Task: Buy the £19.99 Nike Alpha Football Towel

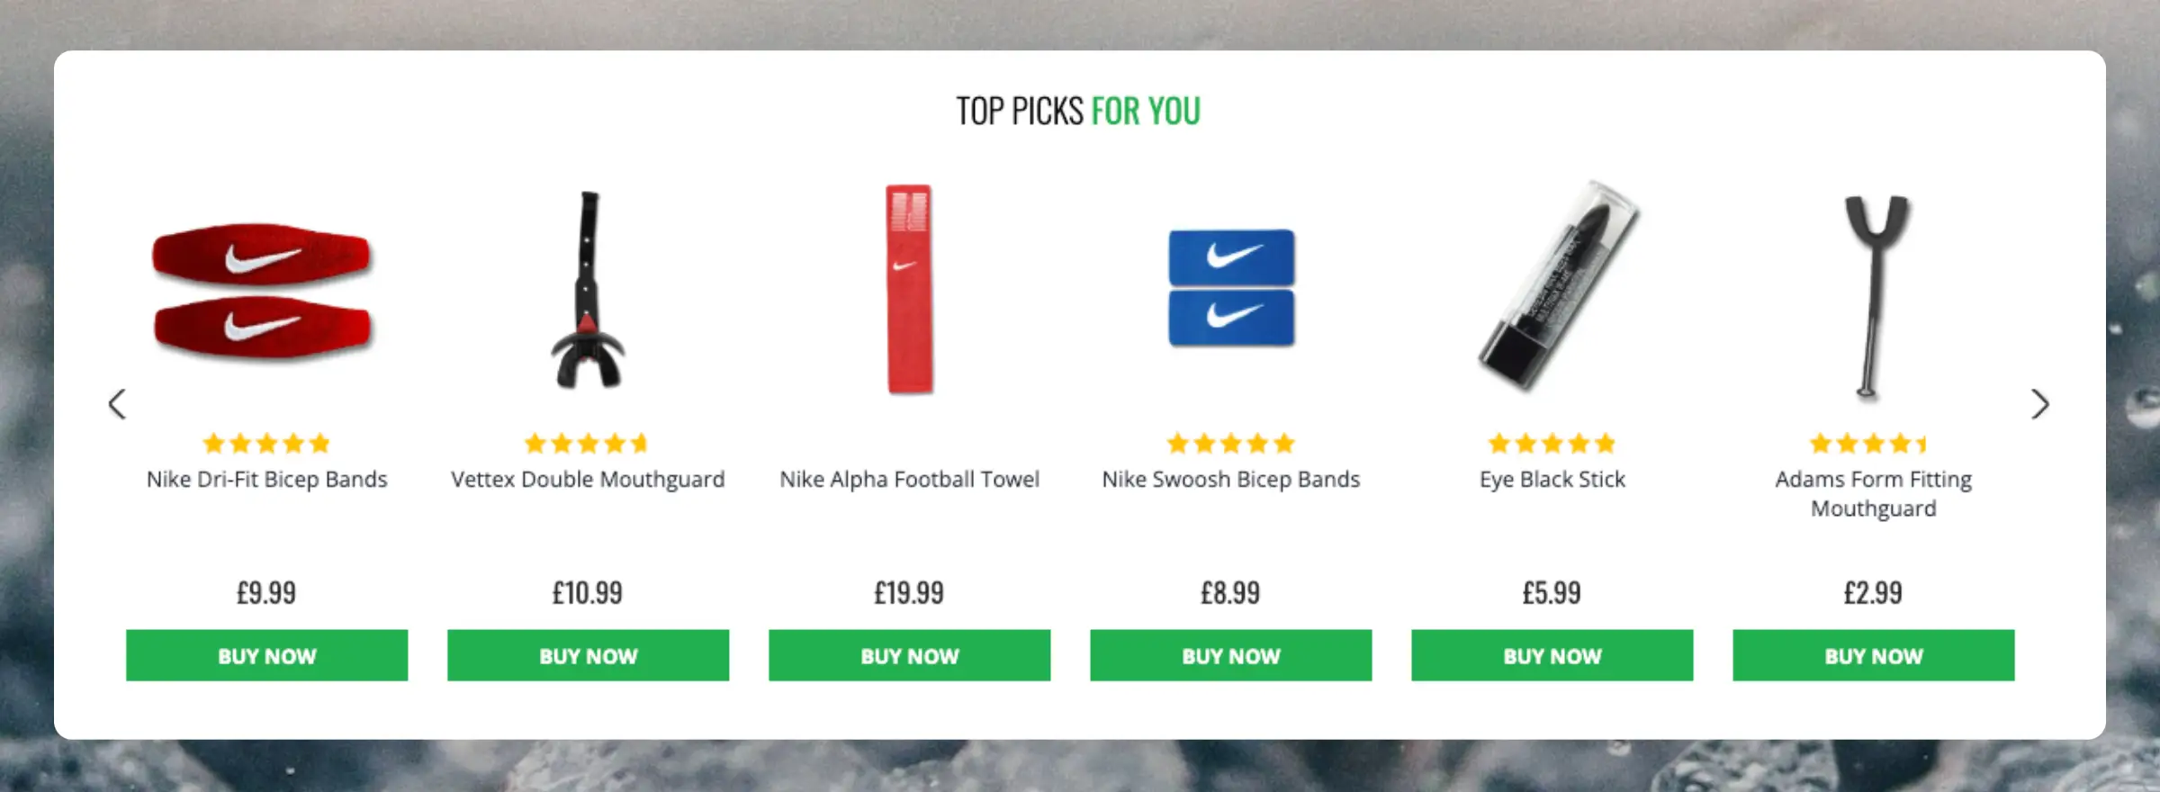Action: pos(909,655)
